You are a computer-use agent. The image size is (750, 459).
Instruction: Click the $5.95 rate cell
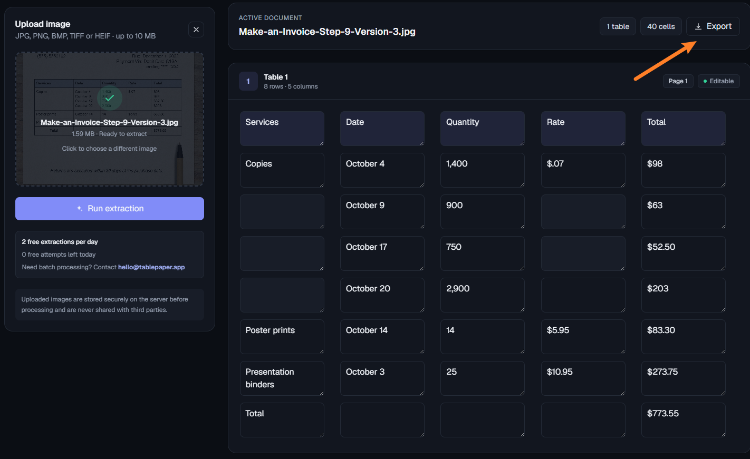583,337
